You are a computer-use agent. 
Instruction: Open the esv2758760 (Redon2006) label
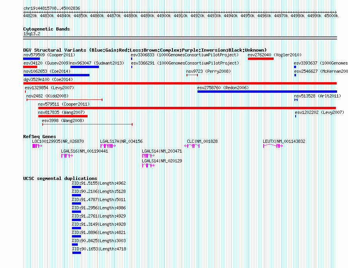[x=223, y=88]
